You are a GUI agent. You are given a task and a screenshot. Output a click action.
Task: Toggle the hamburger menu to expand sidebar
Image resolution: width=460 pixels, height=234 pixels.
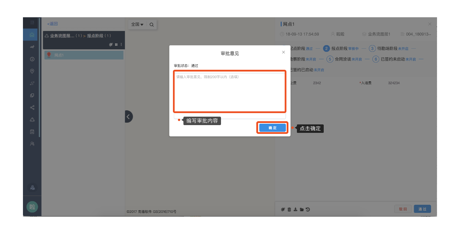(x=32, y=23)
